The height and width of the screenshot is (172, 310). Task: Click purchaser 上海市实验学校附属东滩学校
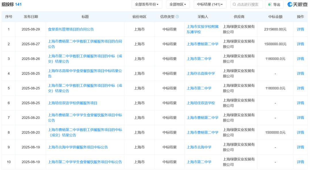coord(202,29)
